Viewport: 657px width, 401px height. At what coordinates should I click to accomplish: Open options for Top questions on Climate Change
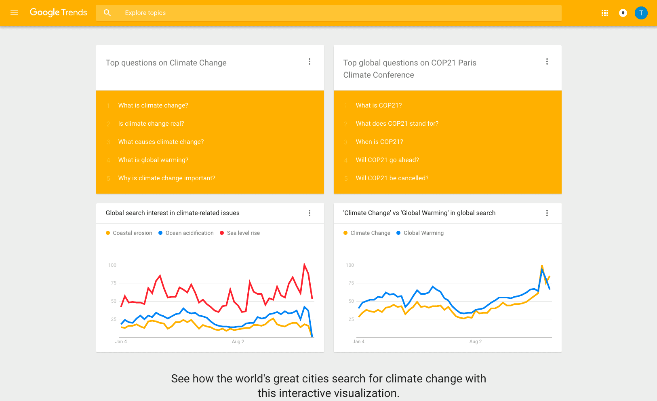coord(310,61)
